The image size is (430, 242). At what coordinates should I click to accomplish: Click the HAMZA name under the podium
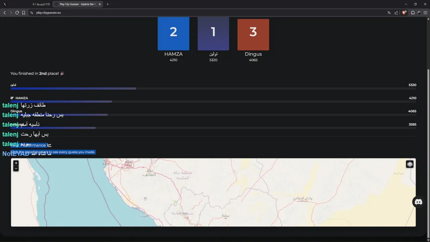pos(173,54)
